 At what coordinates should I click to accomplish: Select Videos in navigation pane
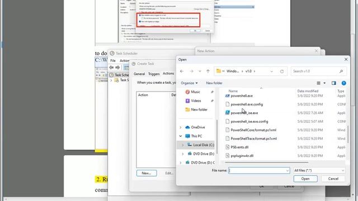[196, 100]
